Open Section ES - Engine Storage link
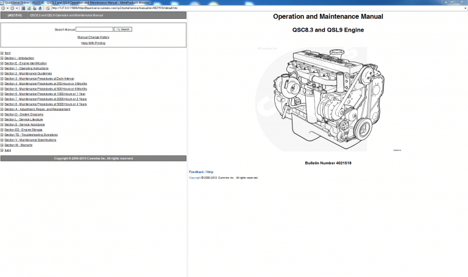The height and width of the screenshot is (277, 468). tap(23, 130)
